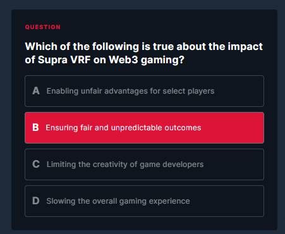Click the words 'Web3 gaming?' in the question
This screenshot has width=285, height=234.
point(147,60)
